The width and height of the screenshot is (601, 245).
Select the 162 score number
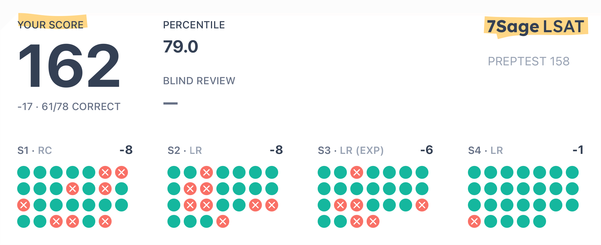[x=69, y=66]
